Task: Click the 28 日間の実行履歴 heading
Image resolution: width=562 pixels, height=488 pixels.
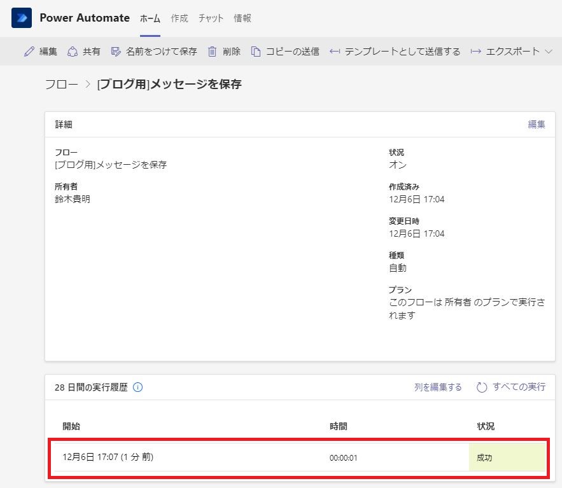Action: coord(91,387)
